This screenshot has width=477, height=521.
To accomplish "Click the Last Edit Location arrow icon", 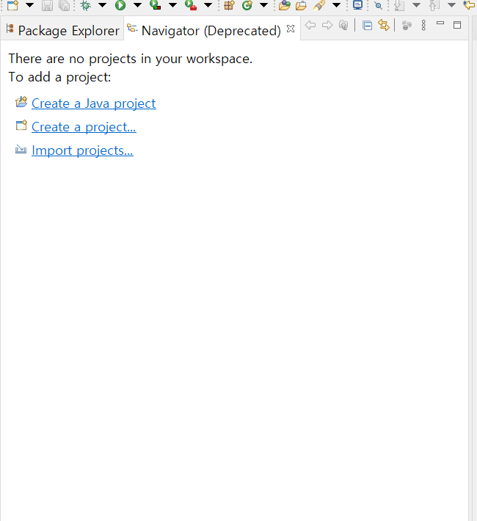I will (469, 5).
